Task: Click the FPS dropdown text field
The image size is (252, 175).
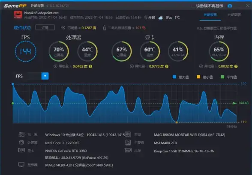Action: 27,76
